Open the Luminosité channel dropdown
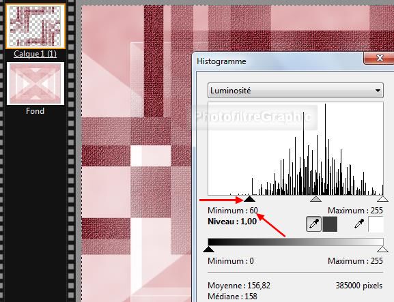This screenshot has height=302, width=394. click(296, 90)
